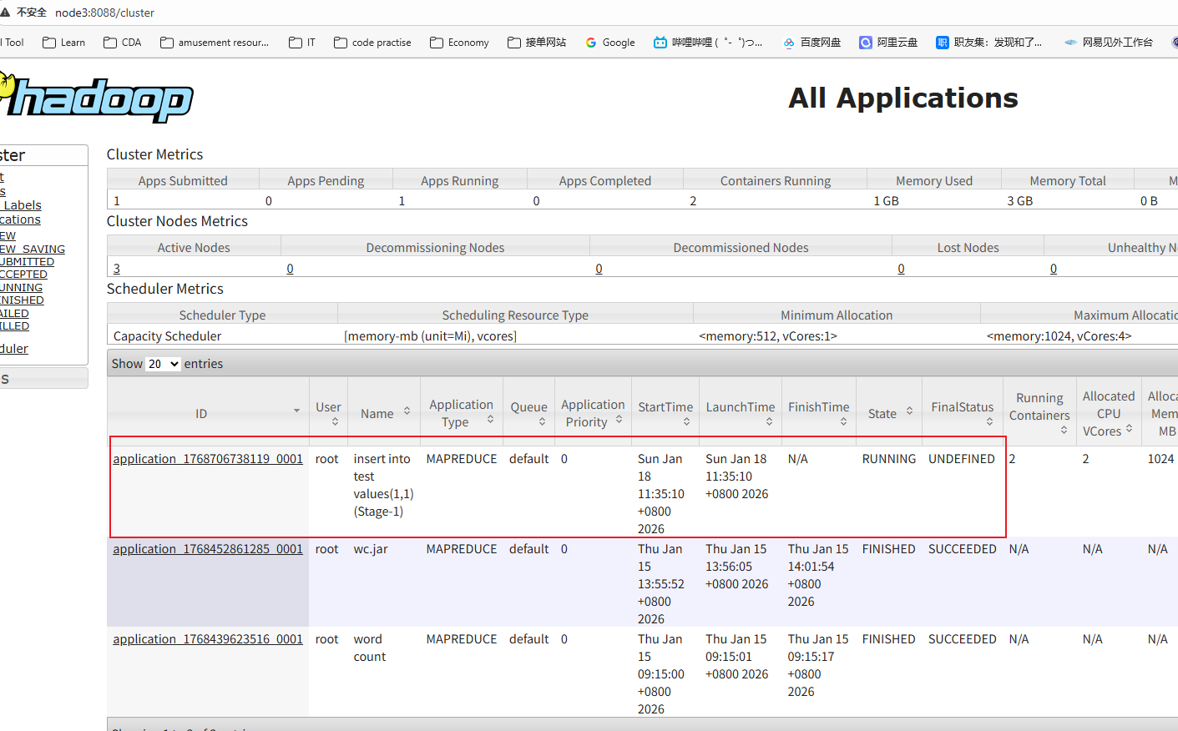Click the address bar URL
The width and height of the screenshot is (1178, 731).
tap(105, 13)
